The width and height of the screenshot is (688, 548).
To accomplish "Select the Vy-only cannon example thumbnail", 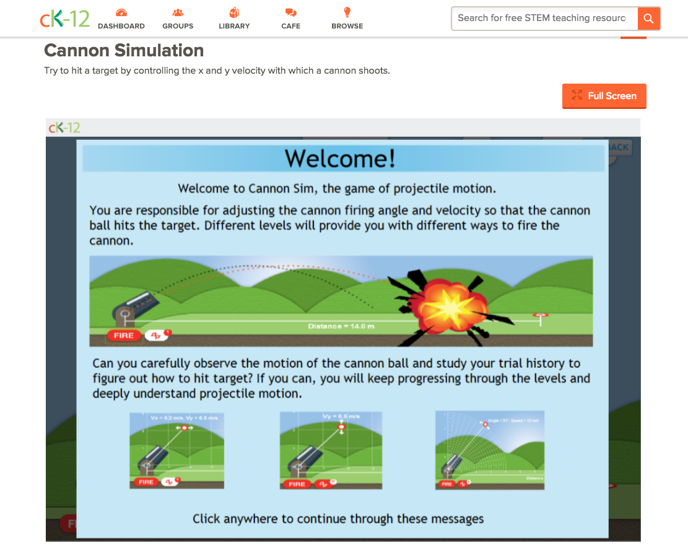I will coord(330,450).
